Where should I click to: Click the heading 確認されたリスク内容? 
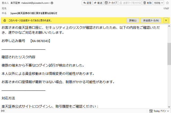18,57
